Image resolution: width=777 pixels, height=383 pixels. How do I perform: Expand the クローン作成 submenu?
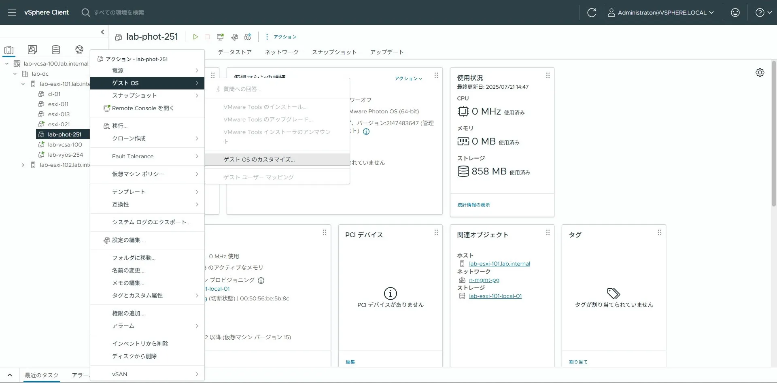pyautogui.click(x=147, y=138)
